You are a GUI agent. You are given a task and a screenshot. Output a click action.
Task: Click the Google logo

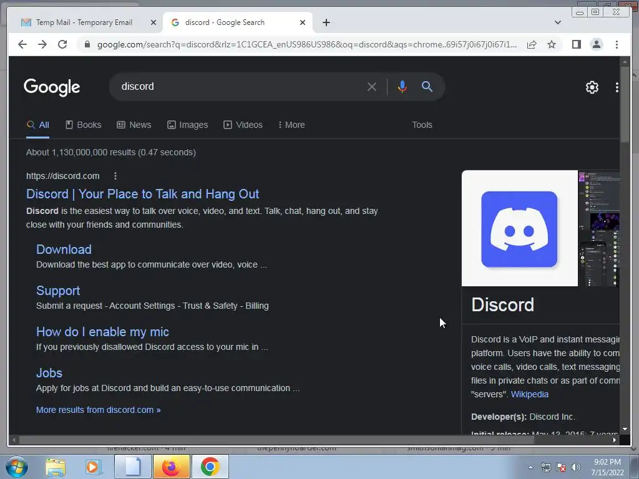(52, 87)
